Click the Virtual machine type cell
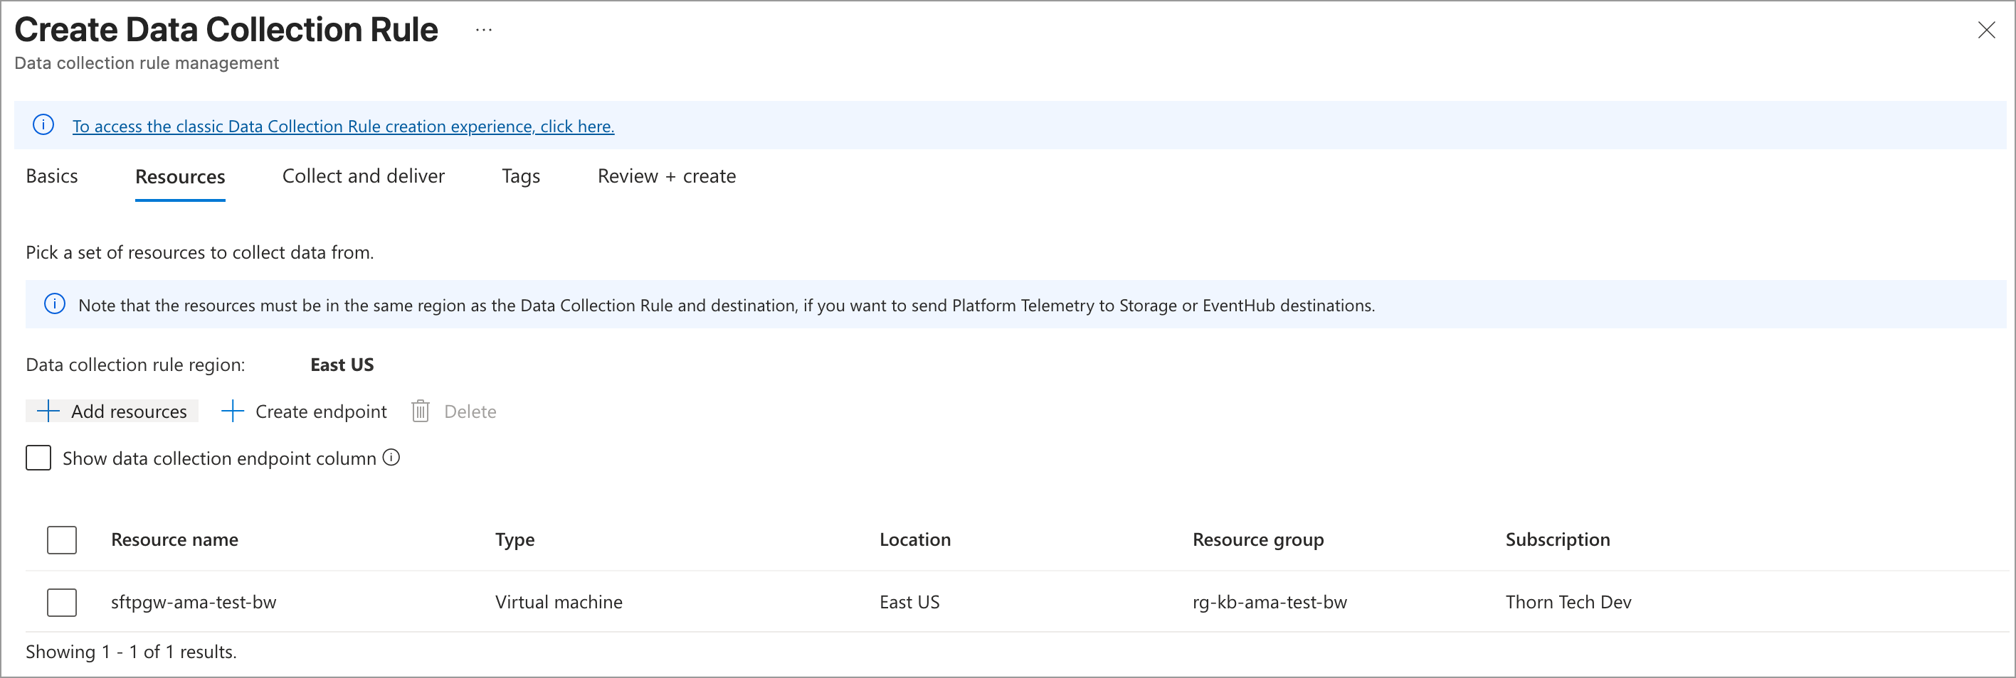 tap(559, 602)
